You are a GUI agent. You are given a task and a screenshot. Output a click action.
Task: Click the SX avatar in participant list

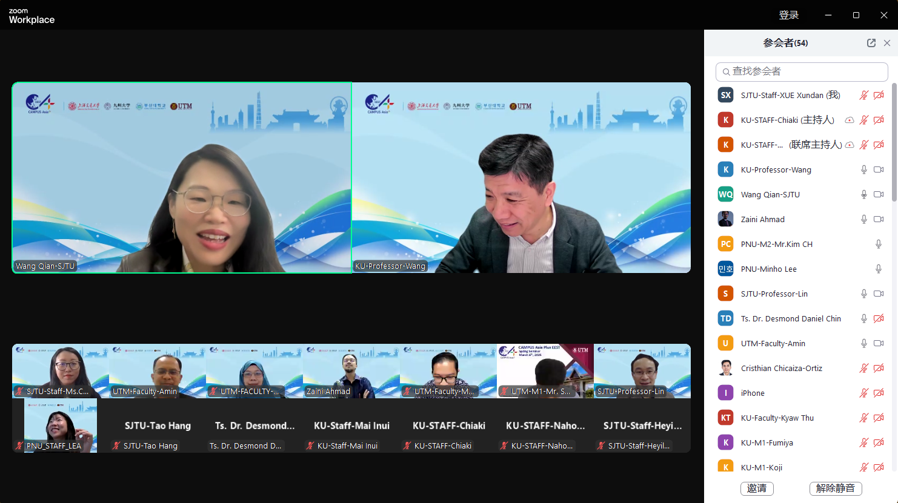tap(725, 96)
